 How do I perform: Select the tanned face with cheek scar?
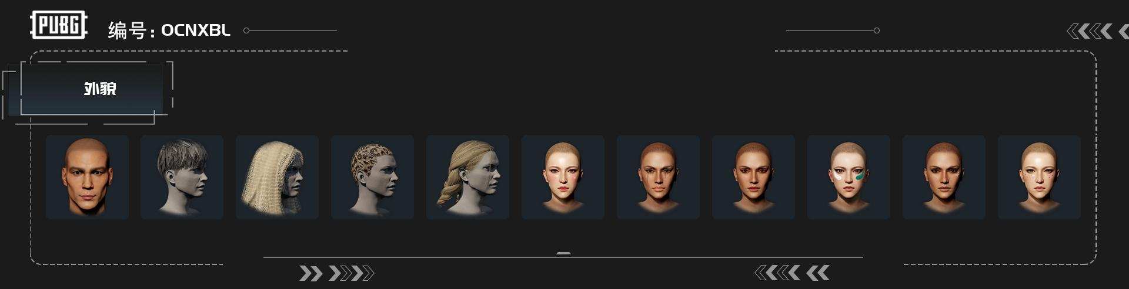[658, 177]
